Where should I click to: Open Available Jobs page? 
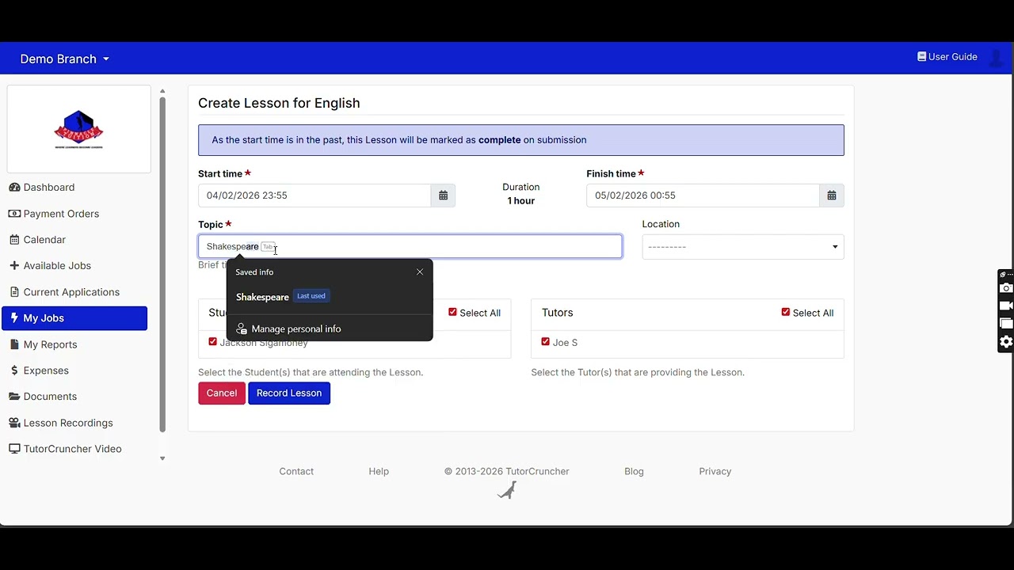coord(57,266)
